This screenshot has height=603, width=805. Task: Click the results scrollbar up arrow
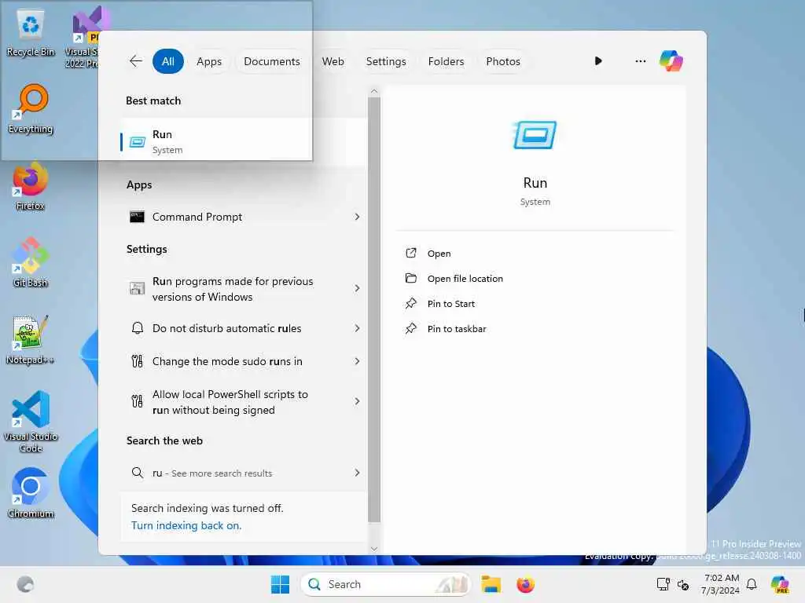coord(373,91)
